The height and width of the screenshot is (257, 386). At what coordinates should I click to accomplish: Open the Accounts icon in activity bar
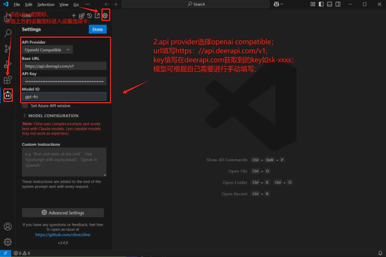point(8,226)
